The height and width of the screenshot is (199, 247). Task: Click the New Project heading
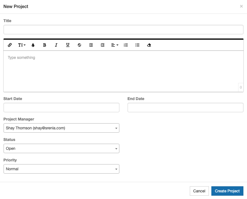coord(16,6)
